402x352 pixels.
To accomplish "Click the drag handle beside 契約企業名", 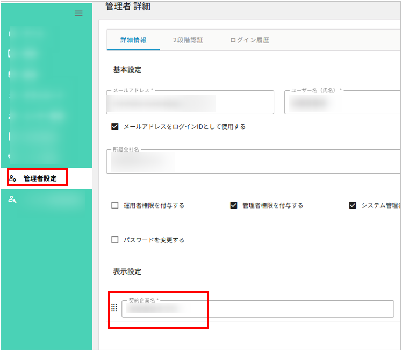I will point(114,308).
